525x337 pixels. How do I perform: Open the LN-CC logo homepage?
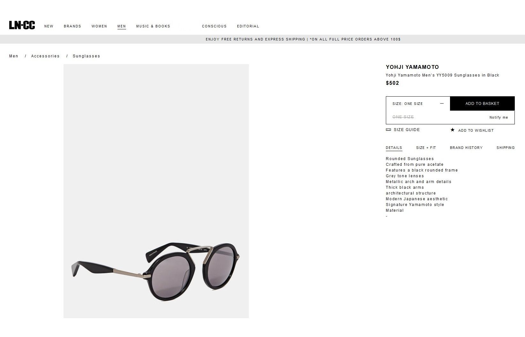pos(22,25)
